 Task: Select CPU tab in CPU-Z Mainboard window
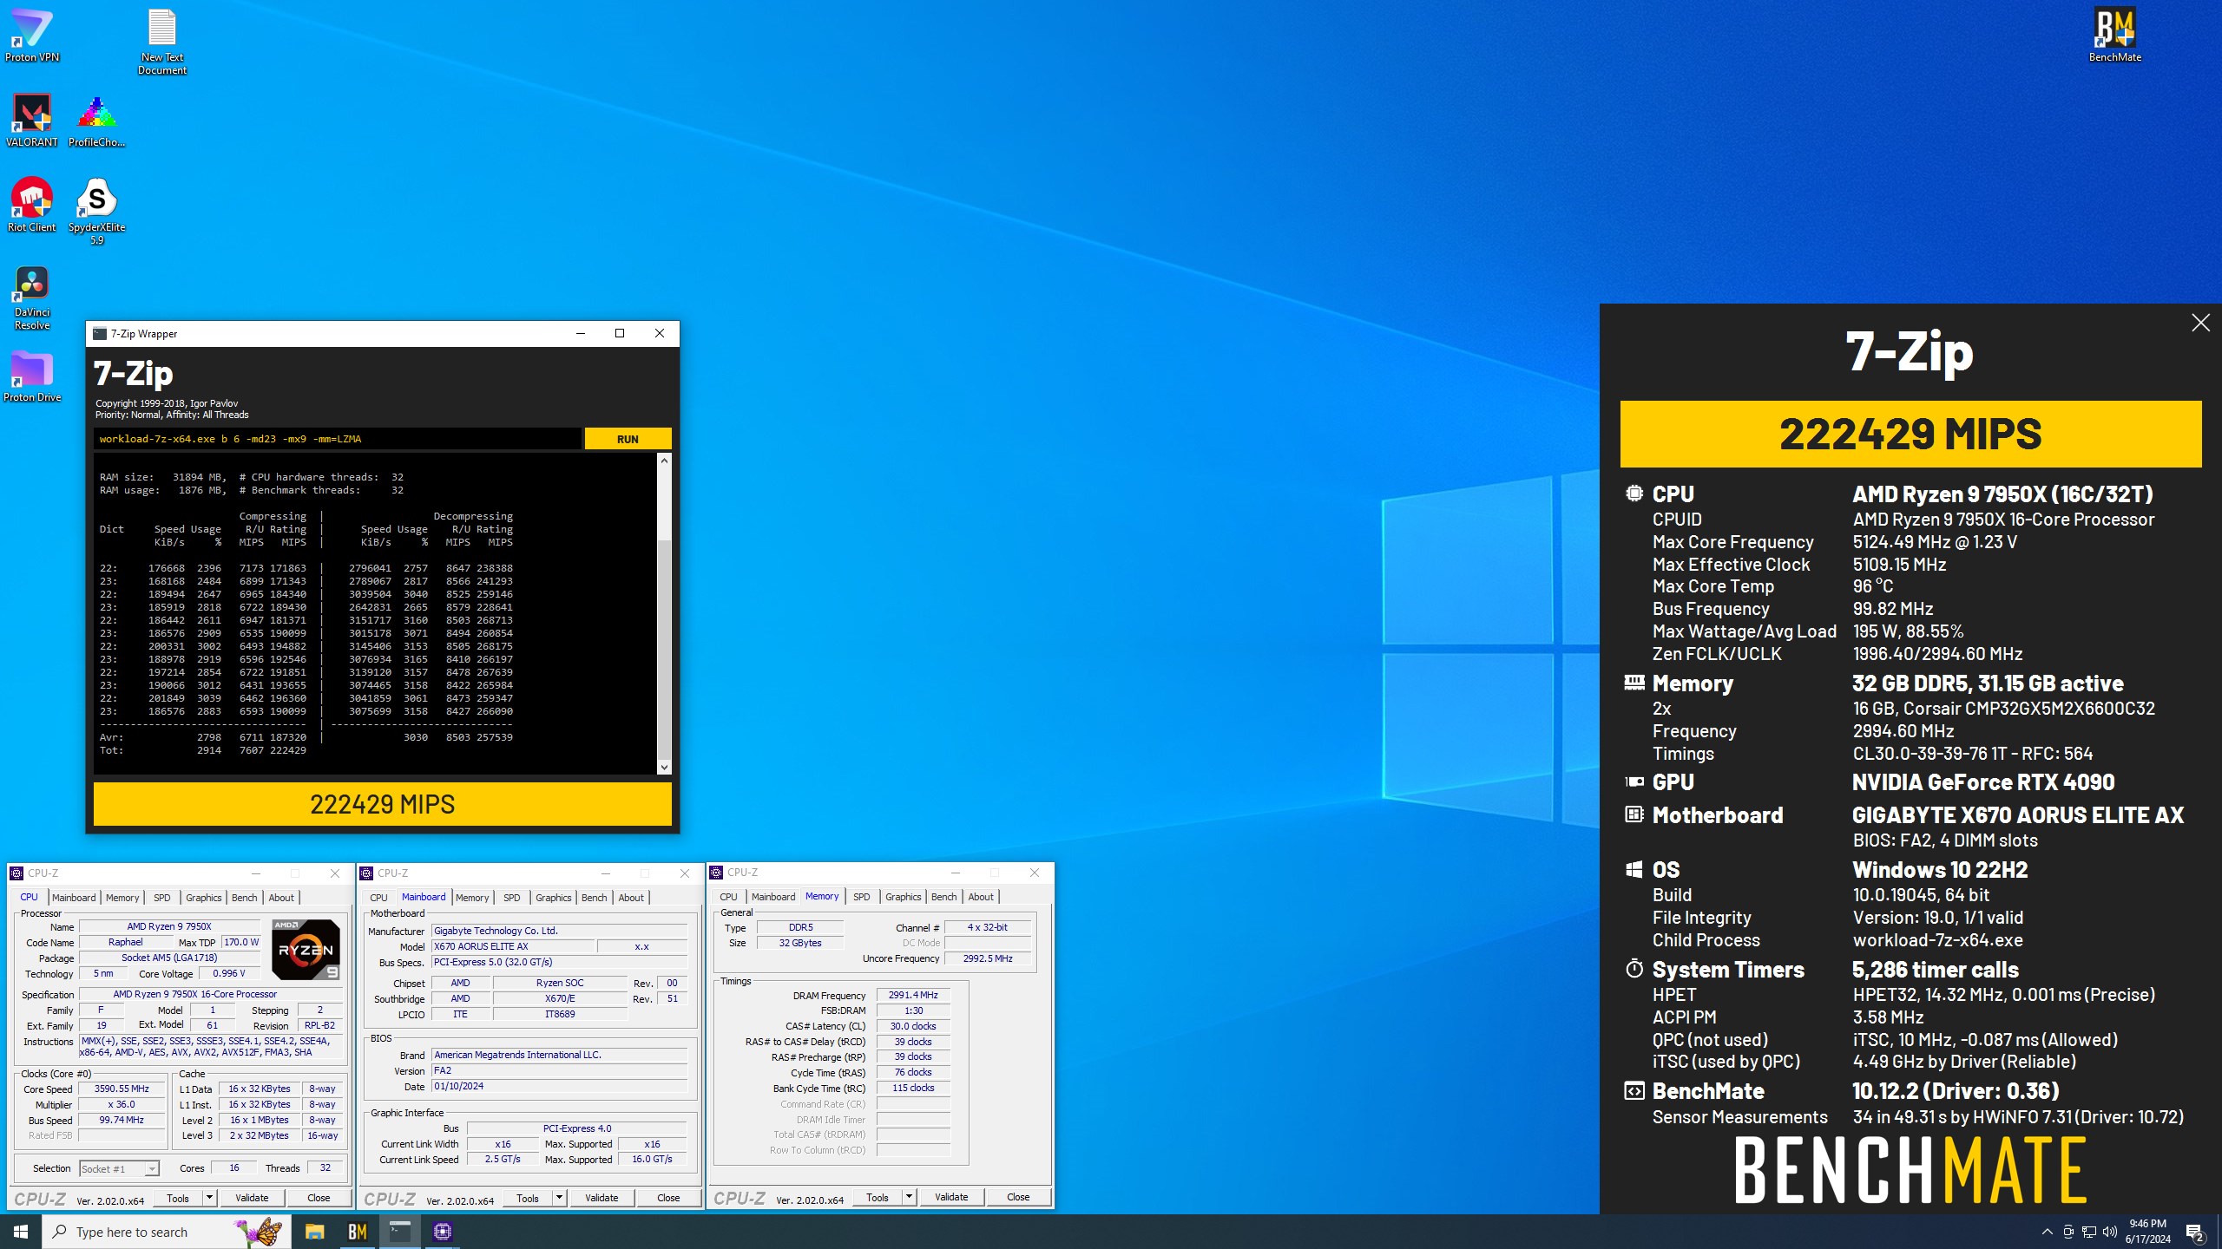(x=378, y=898)
